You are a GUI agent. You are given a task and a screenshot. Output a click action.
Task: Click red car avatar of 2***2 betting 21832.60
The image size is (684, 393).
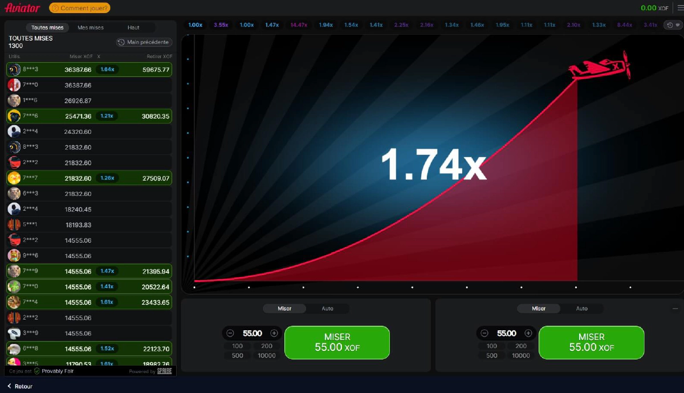pos(14,162)
